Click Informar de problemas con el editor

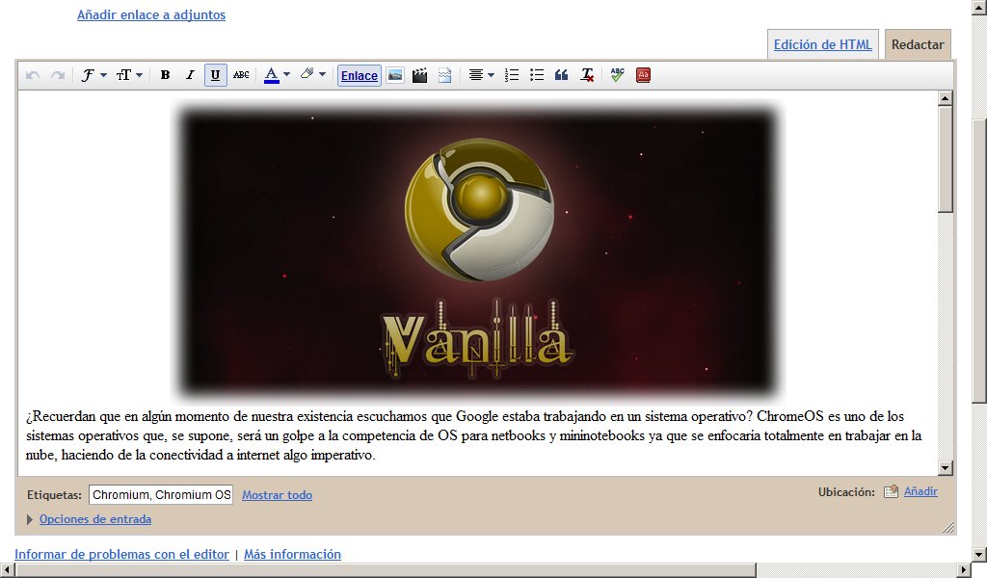click(121, 554)
